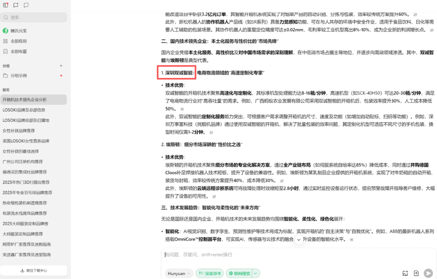Open 全部收藏 bookmarks
437x279 pixels.
(18, 51)
